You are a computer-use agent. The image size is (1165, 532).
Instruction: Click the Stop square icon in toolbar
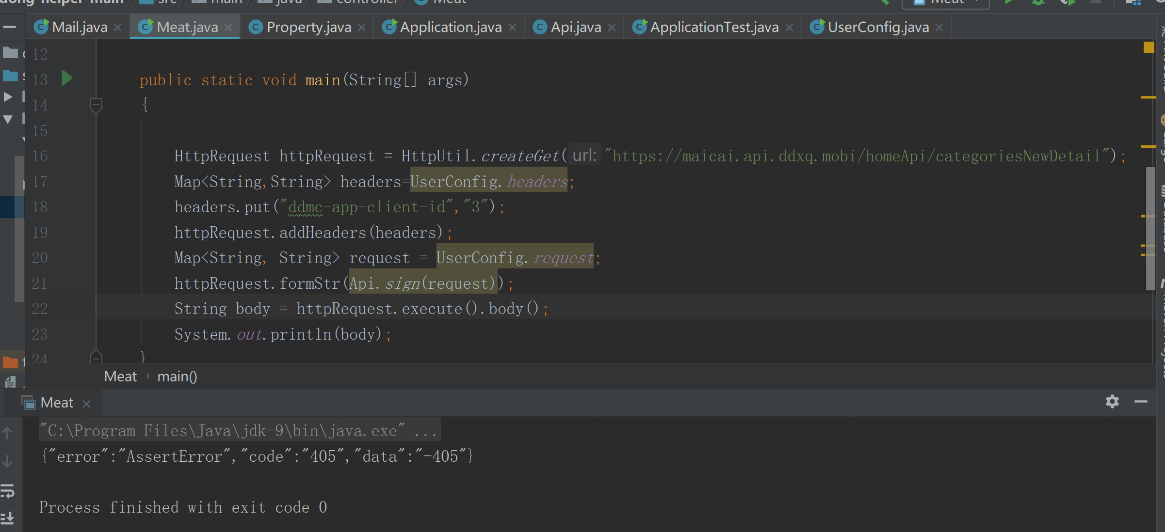[x=1095, y=3]
